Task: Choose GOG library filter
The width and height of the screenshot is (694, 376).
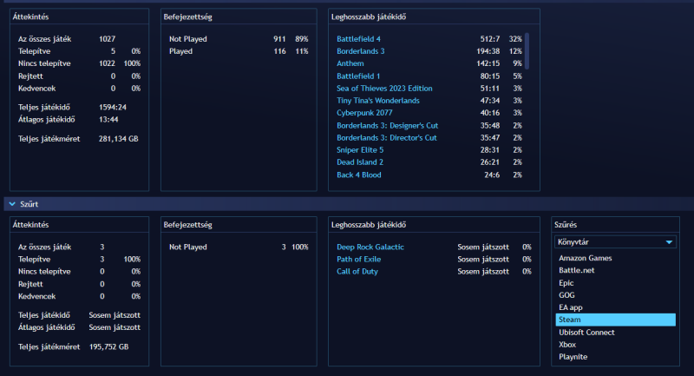Action: [566, 295]
